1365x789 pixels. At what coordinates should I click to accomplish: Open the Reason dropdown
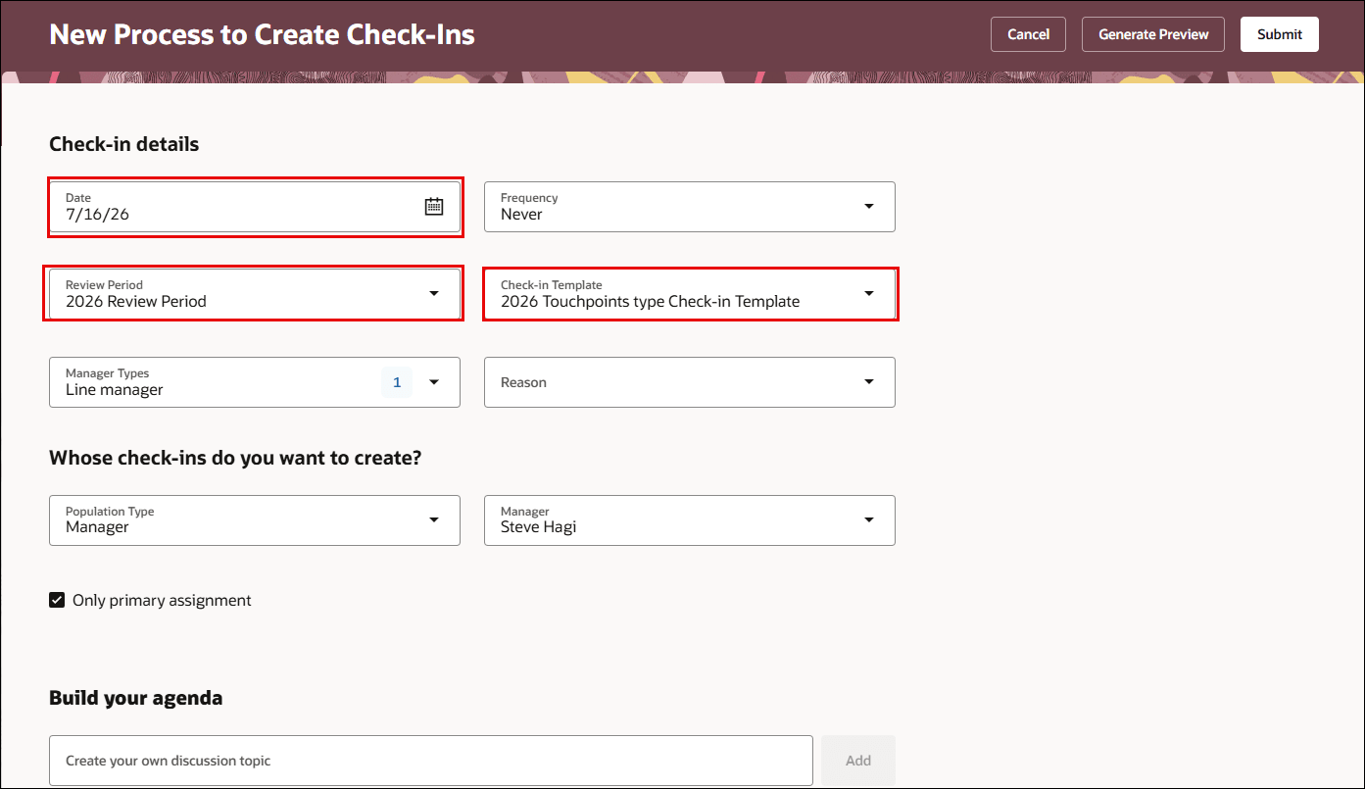pos(690,382)
